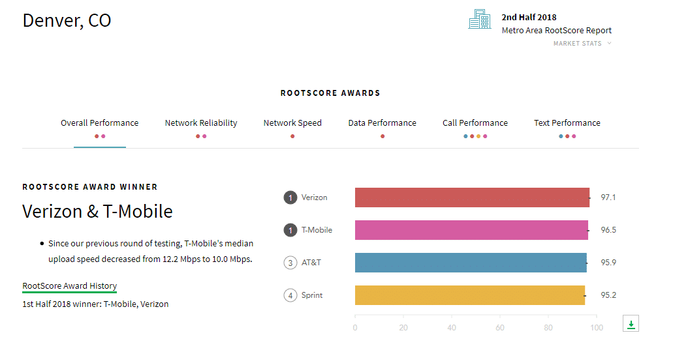Viewport: 673px width, 350px height.
Task: Click the yellow Sprint score bar
Action: [x=470, y=295]
